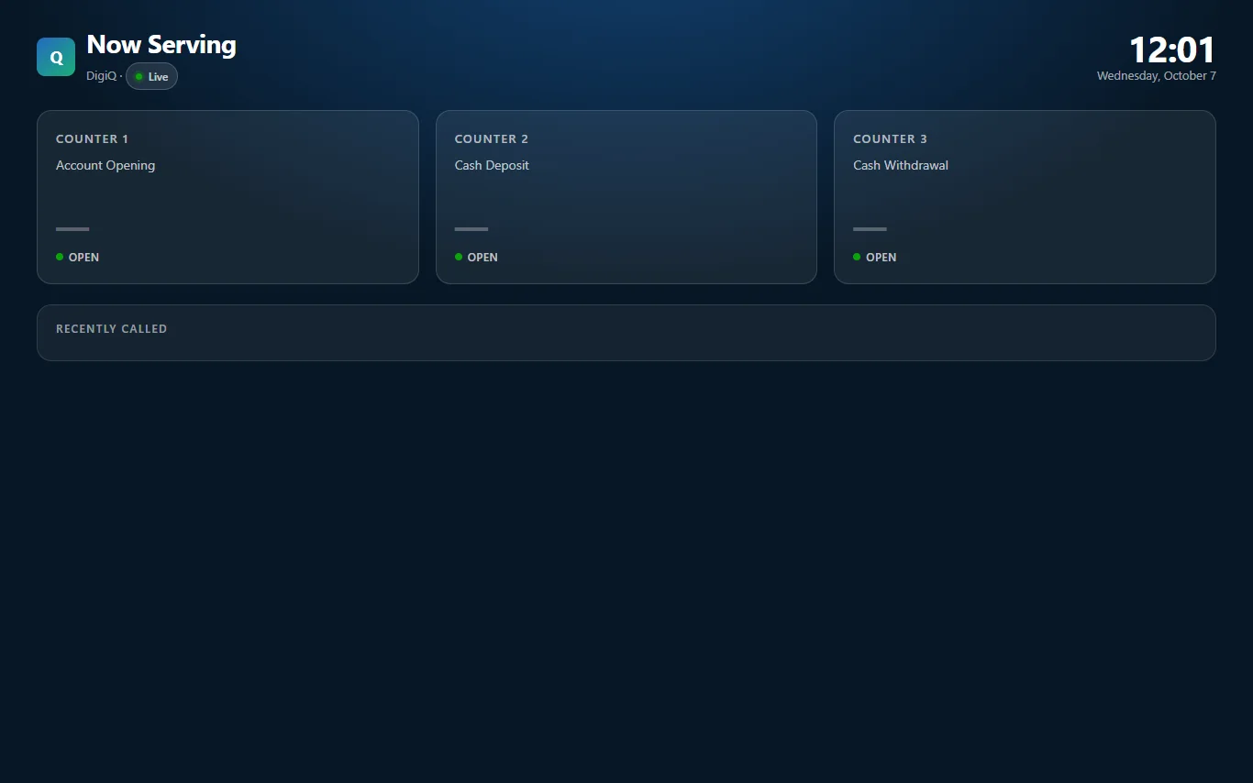Select the "Cash Withdrawal" service text
The image size is (1253, 783).
[901, 166]
